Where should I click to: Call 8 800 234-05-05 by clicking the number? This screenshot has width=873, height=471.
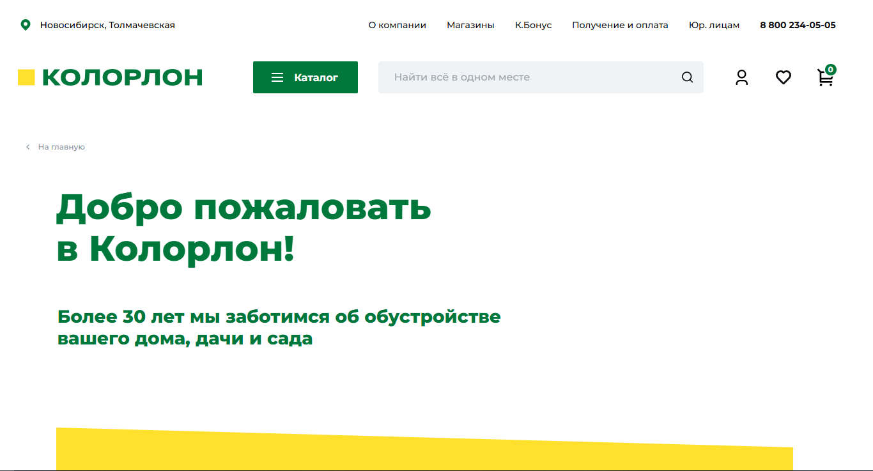(x=798, y=25)
